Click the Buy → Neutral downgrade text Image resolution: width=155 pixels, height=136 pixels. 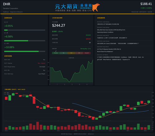[x=42, y=63]
